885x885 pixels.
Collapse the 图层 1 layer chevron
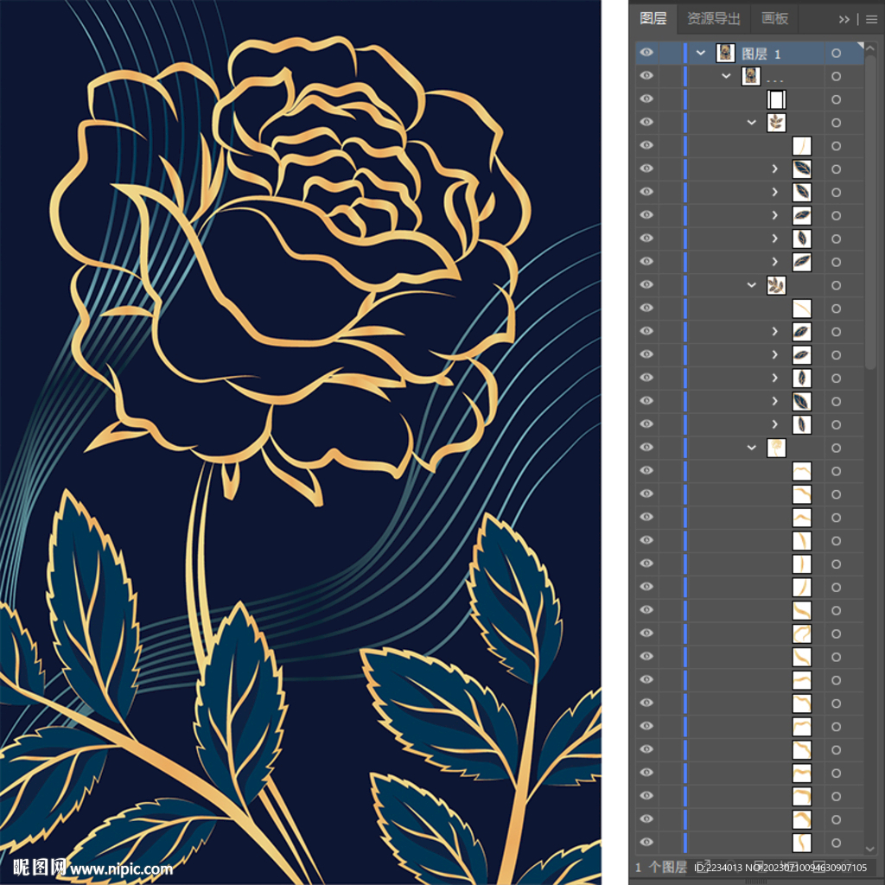[x=700, y=53]
